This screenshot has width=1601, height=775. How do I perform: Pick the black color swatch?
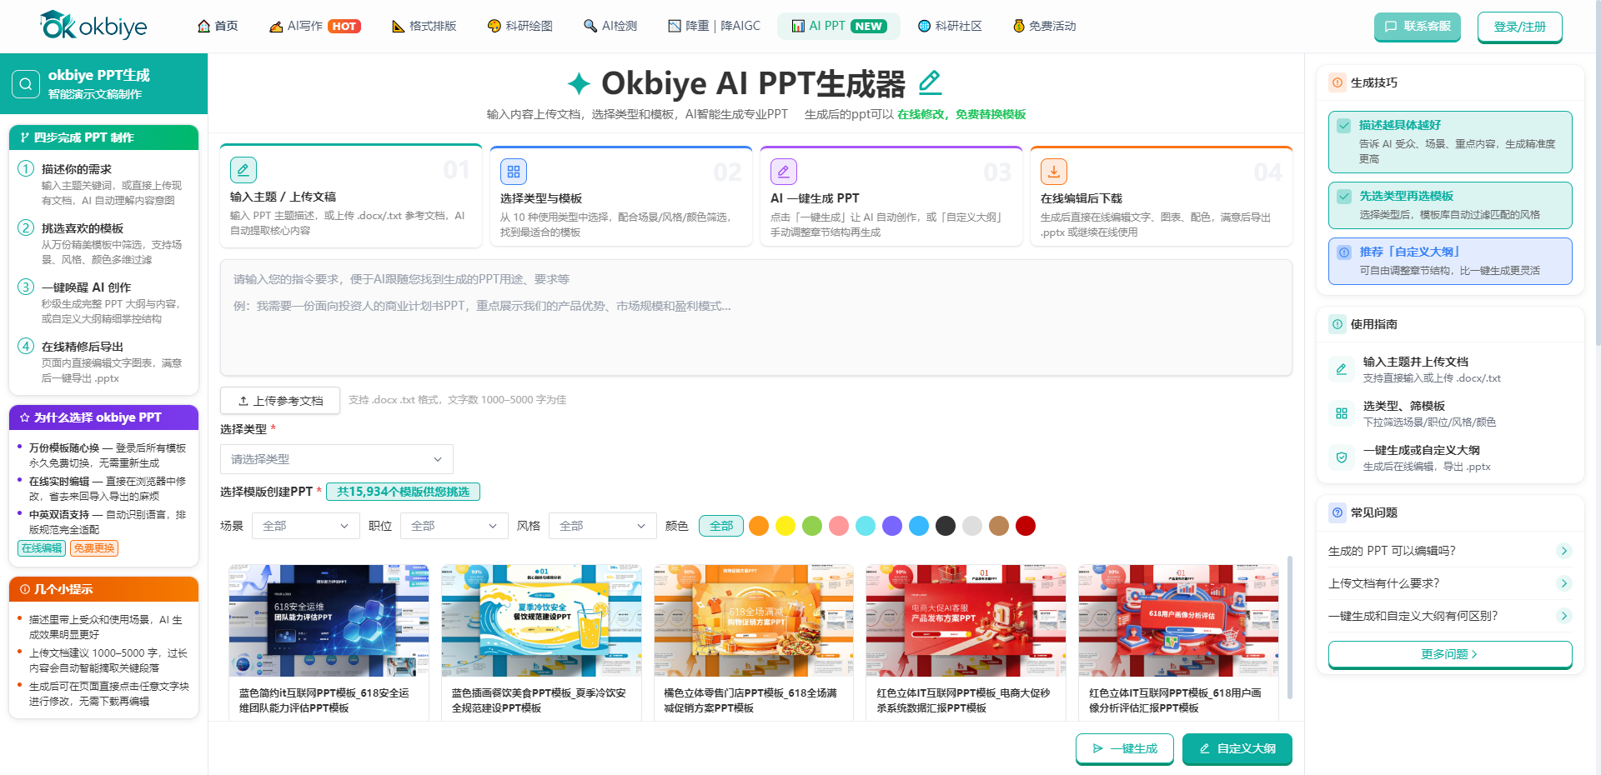click(x=946, y=526)
